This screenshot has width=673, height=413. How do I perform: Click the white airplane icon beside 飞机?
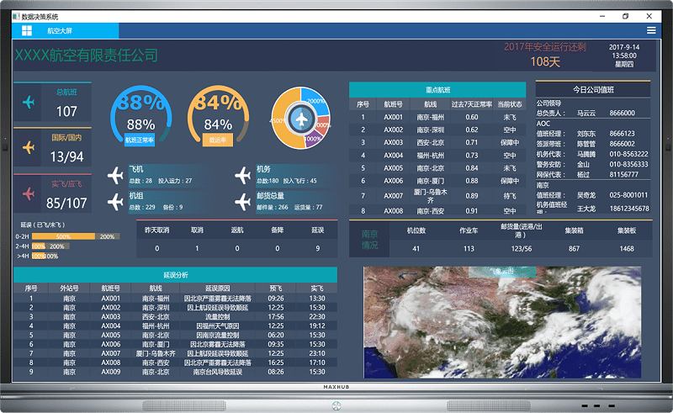pyautogui.click(x=116, y=175)
